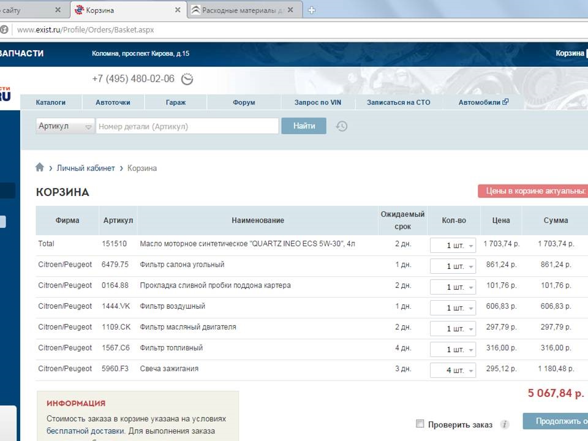
Task: Open the Форум menu item
Action: 244,102
